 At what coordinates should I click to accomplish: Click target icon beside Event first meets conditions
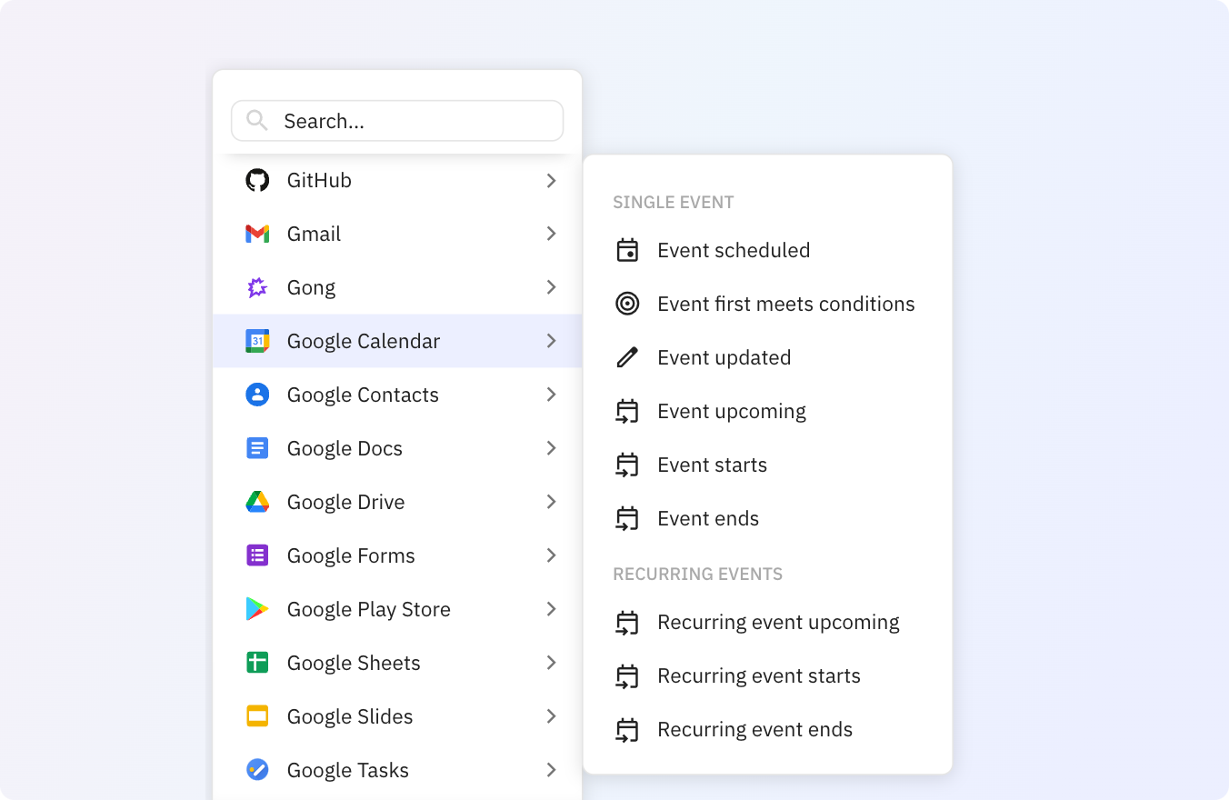click(x=627, y=304)
